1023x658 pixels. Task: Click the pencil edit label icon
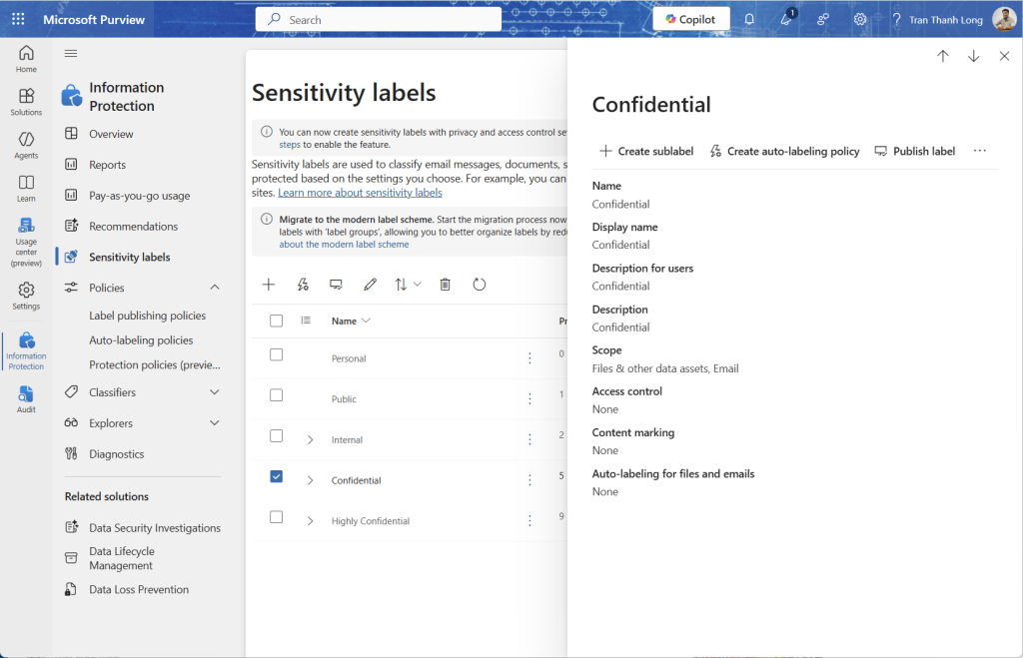pos(370,285)
